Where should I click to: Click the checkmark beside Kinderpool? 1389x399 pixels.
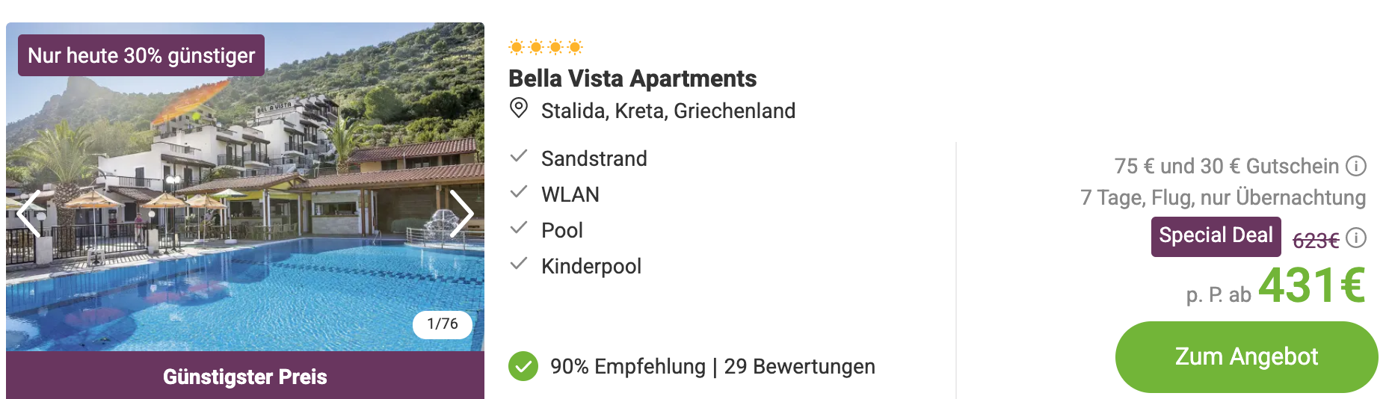(x=519, y=264)
